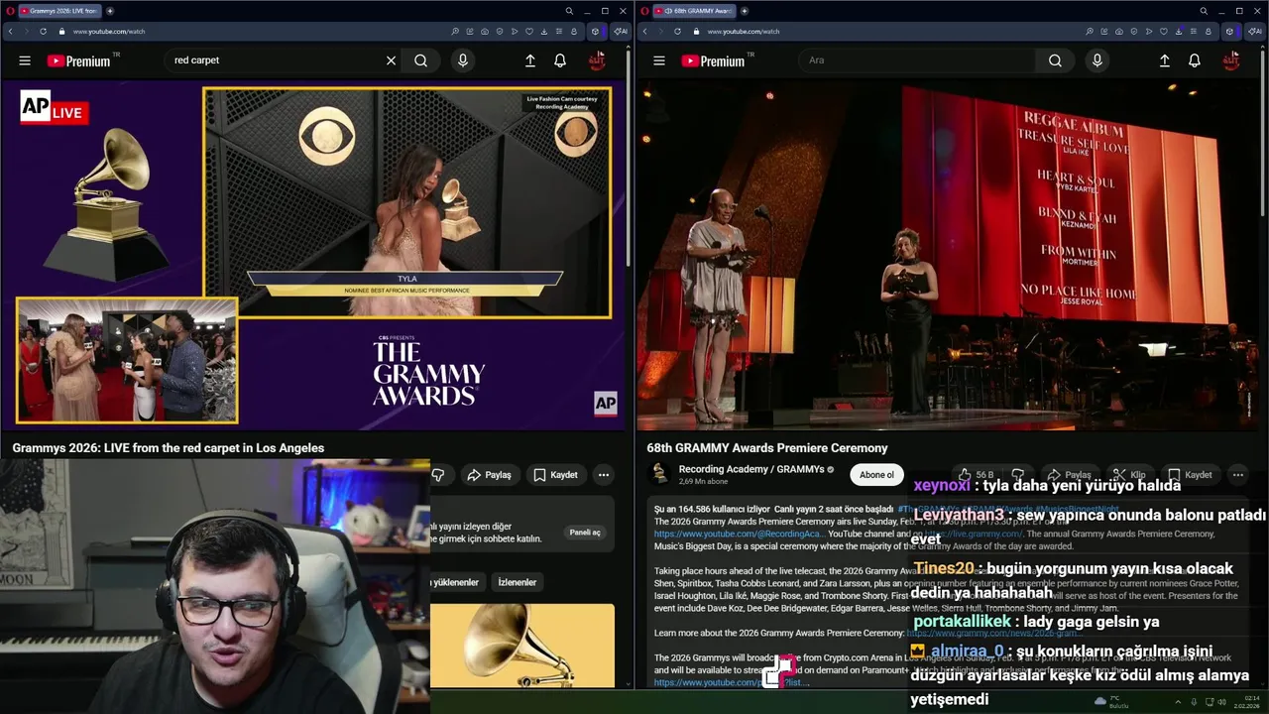Click the right Premiere Ceremony video player
Image resolution: width=1269 pixels, height=714 pixels.
(950, 255)
